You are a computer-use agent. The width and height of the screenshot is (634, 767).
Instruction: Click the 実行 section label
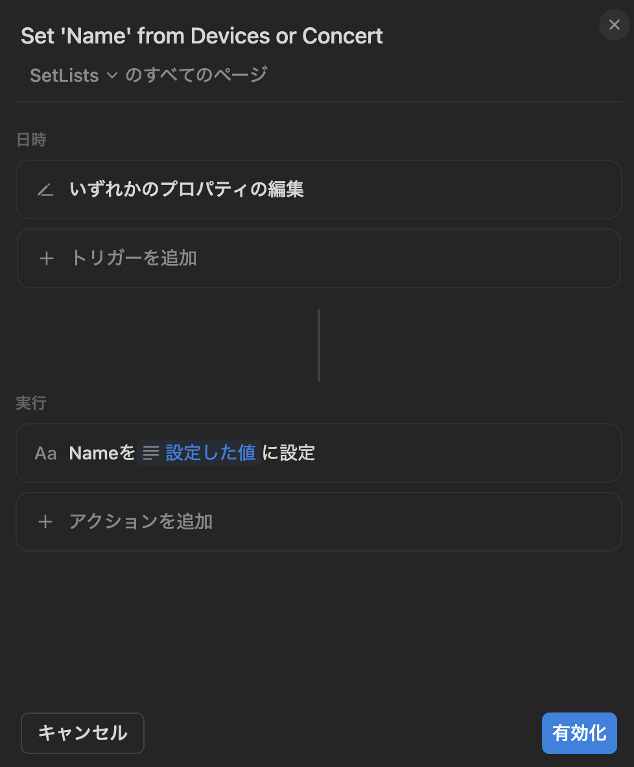(x=31, y=403)
